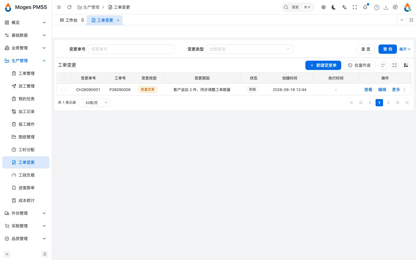Focus the 变更单号 input field
Viewport: 416px width, 260px height.
coord(131,49)
